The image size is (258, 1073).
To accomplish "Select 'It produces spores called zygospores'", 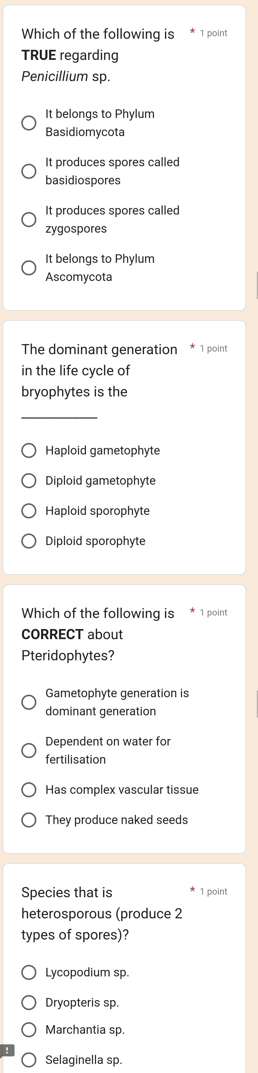I will coord(29,219).
